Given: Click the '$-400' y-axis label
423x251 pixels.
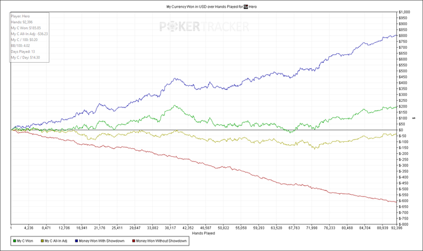Looking at the screenshot, I should point(404,177).
